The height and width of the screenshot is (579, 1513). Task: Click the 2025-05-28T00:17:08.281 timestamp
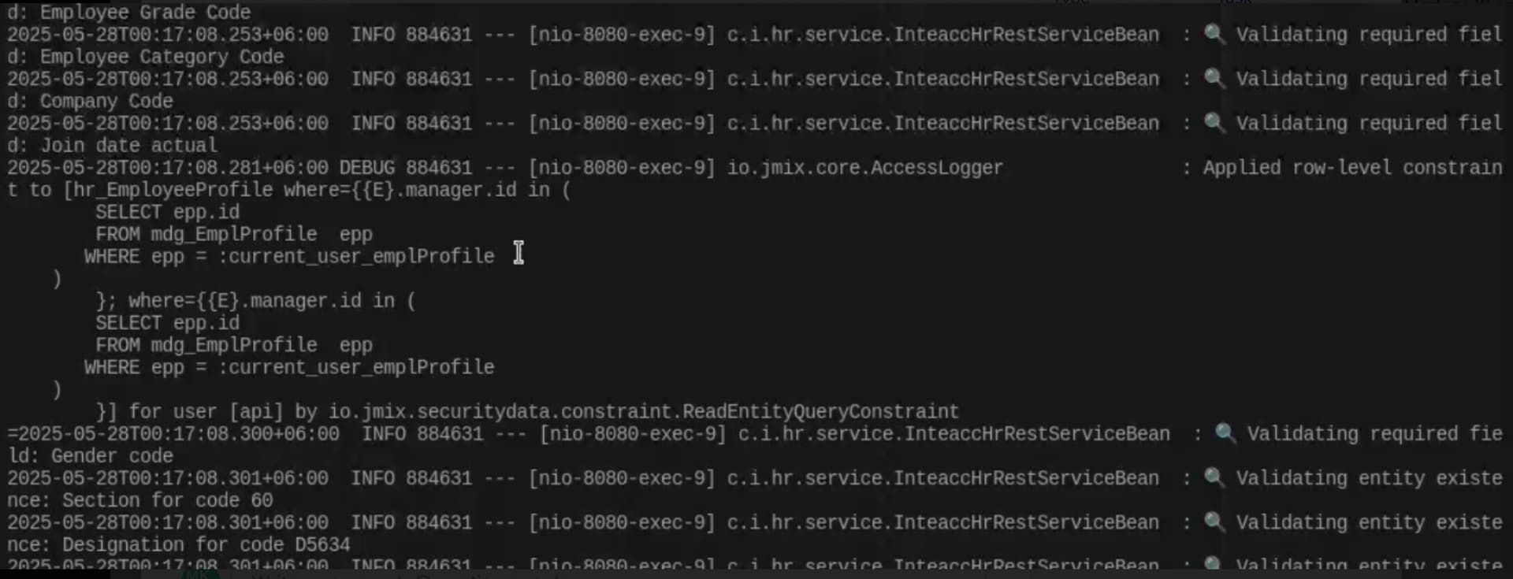tap(168, 168)
